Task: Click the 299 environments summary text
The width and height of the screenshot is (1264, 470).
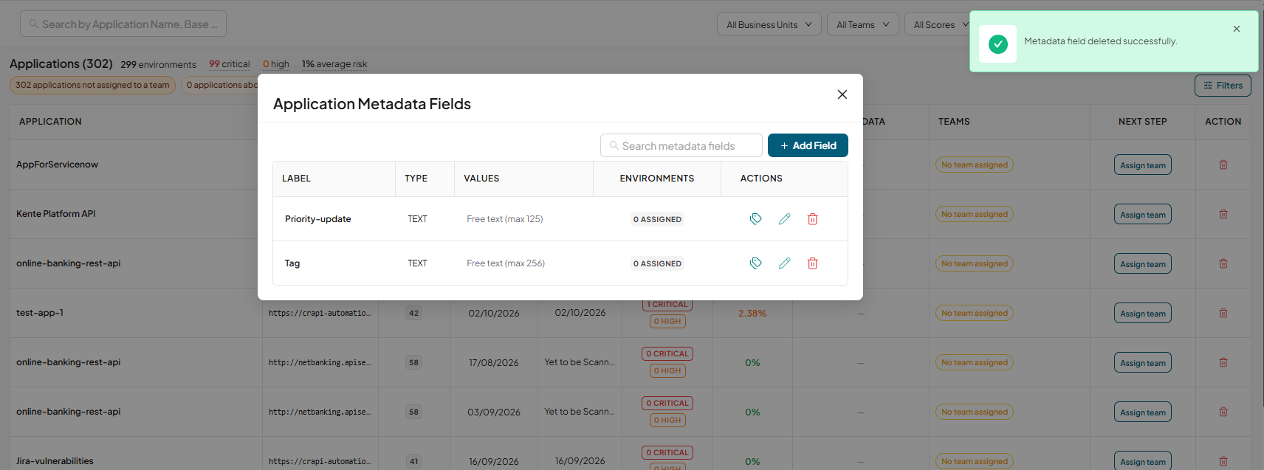Action: pos(158,64)
